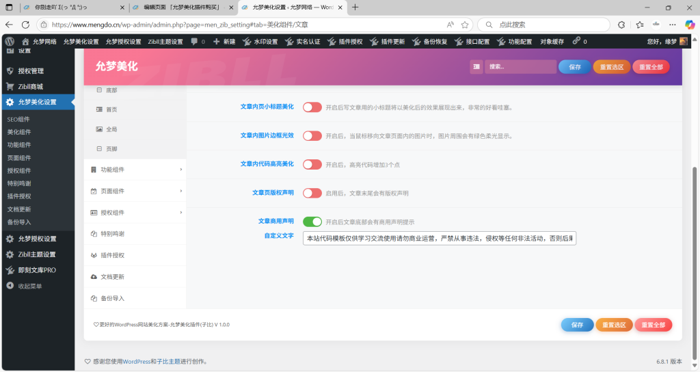
Task: Open 页脚 sub-tab in settings panel
Action: click(135, 148)
